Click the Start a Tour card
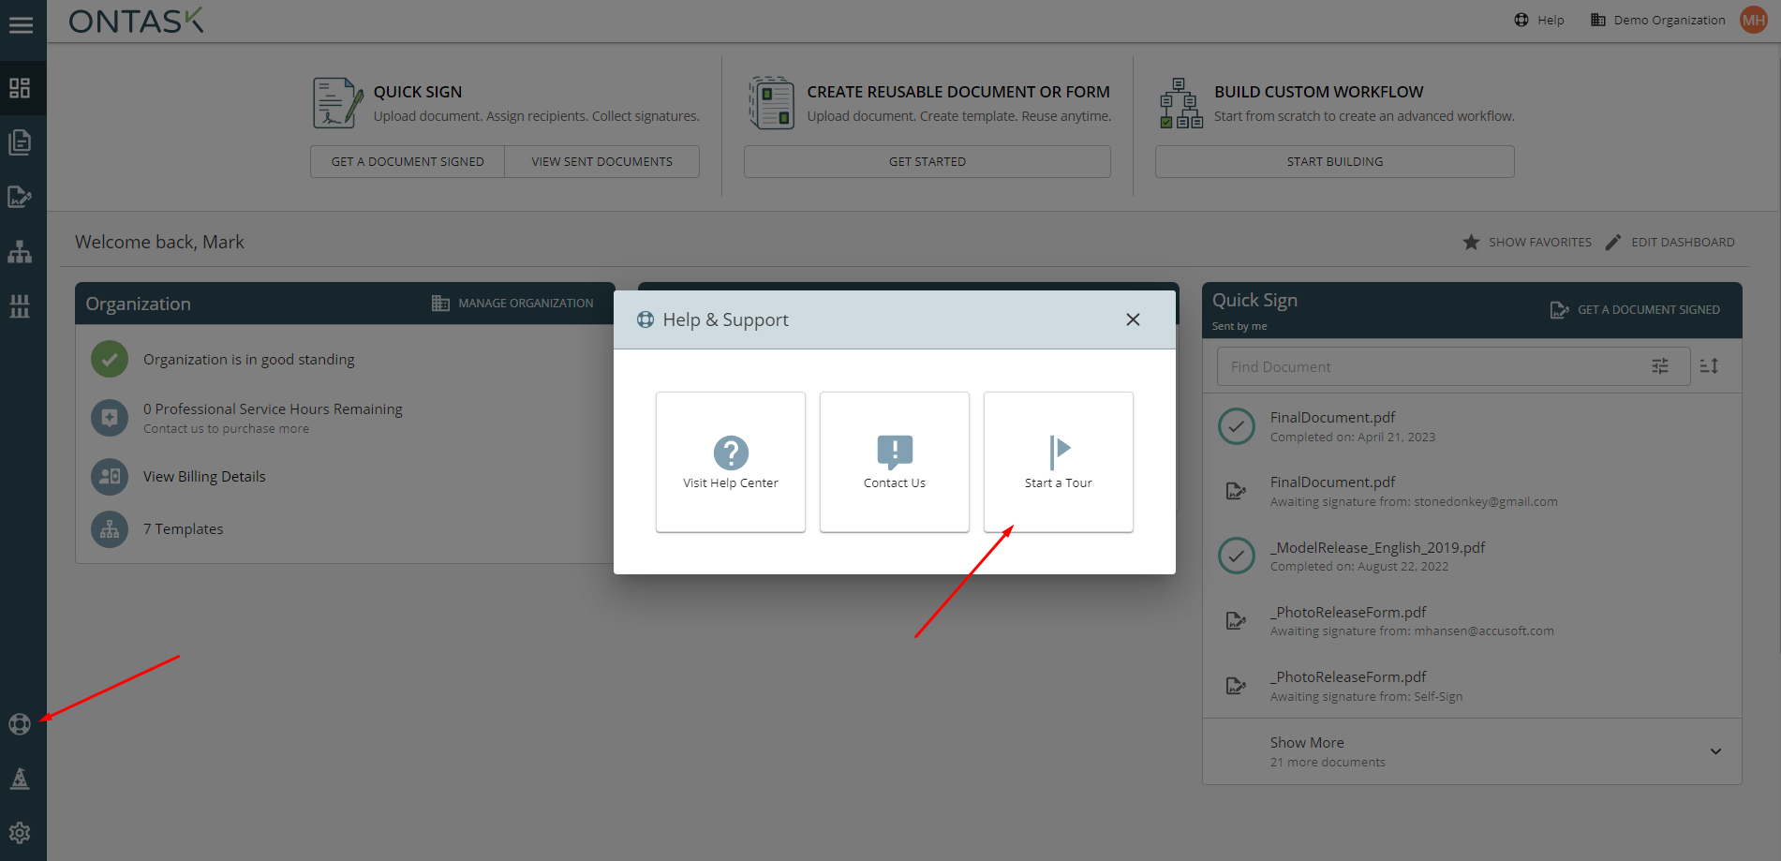Viewport: 1781px width, 861px height. click(1058, 462)
